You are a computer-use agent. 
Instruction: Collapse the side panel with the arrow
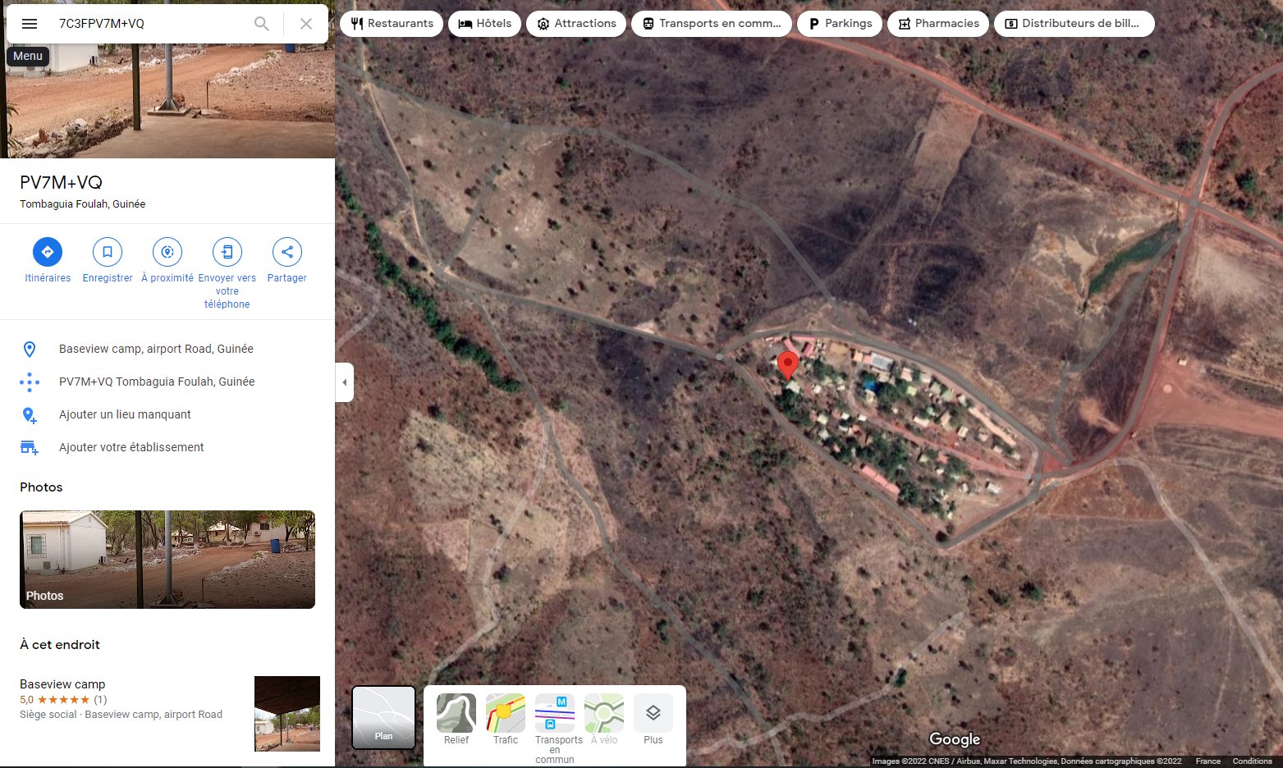click(345, 382)
